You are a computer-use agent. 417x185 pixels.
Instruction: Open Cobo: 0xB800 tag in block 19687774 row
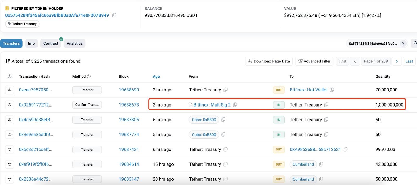(204, 135)
